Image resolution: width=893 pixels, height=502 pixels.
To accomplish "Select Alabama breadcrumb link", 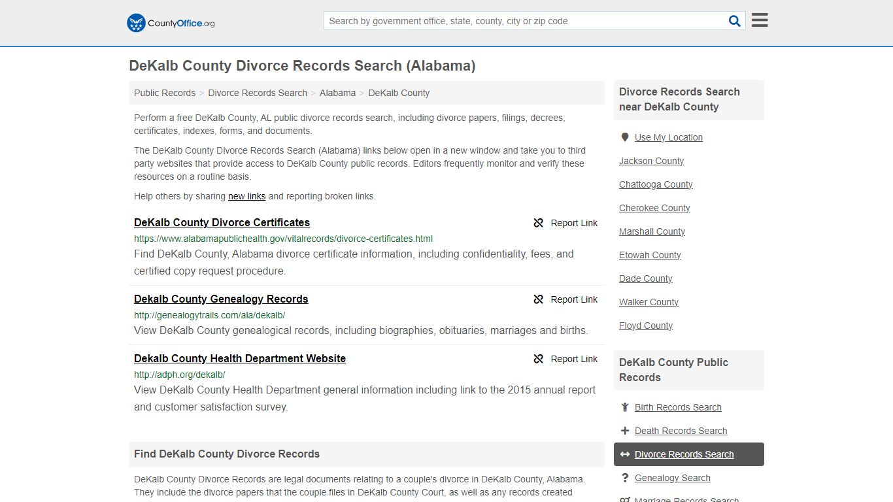I will [x=337, y=93].
